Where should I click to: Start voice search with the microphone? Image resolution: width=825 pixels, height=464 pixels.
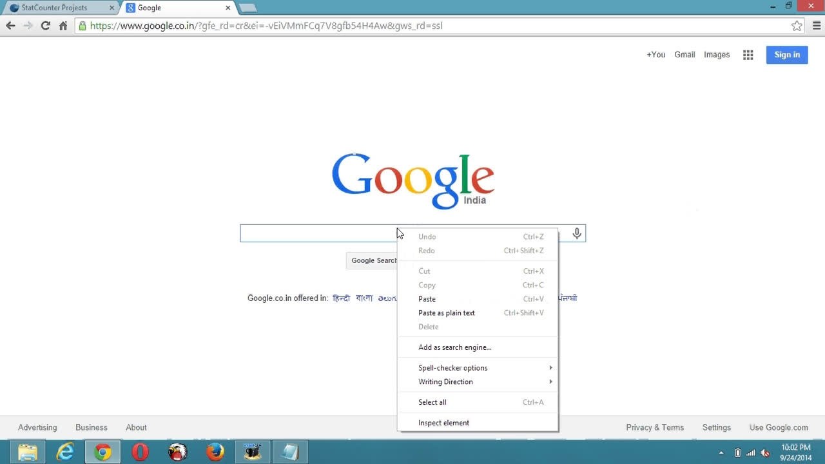coord(577,233)
